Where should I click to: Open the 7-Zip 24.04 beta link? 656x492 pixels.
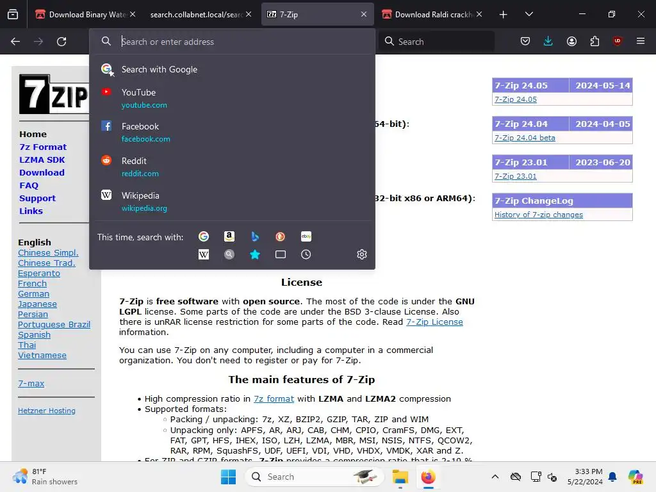click(x=525, y=138)
